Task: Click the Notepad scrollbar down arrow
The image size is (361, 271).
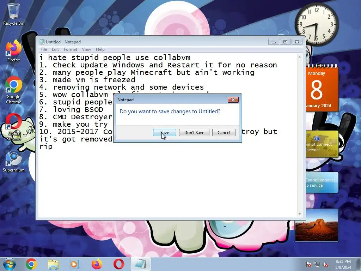Action: click(x=300, y=214)
